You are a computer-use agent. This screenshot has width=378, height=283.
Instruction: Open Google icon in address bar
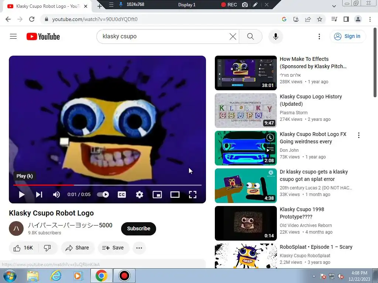pos(284,19)
